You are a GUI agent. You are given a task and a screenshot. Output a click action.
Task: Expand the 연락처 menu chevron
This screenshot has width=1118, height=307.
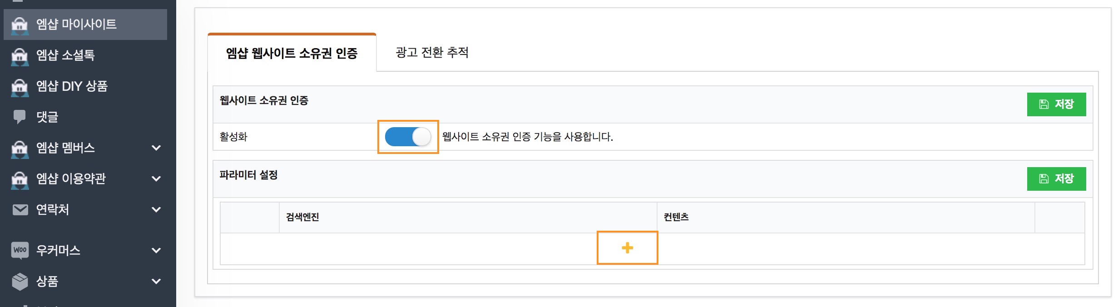pyautogui.click(x=156, y=210)
